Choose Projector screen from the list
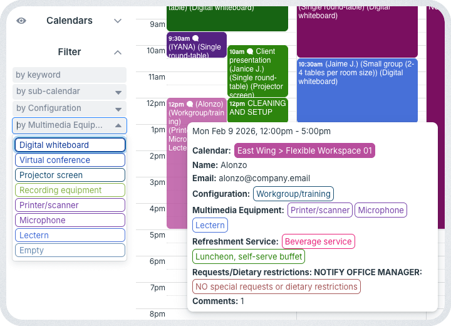Screen dimensions: 451x326 point(69,175)
